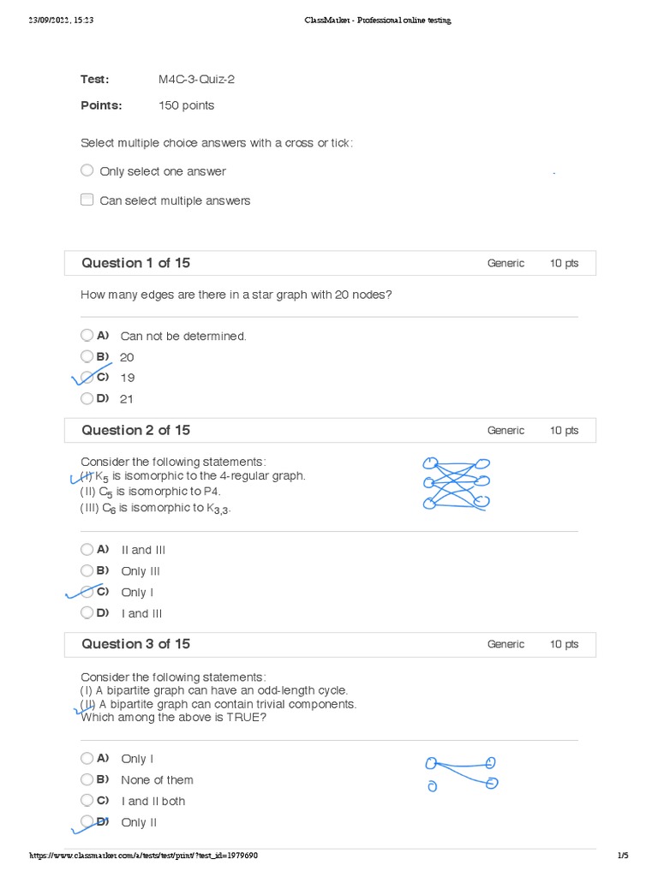Click the hand-drawn bipartite graph sketch in Question 2

[456, 484]
